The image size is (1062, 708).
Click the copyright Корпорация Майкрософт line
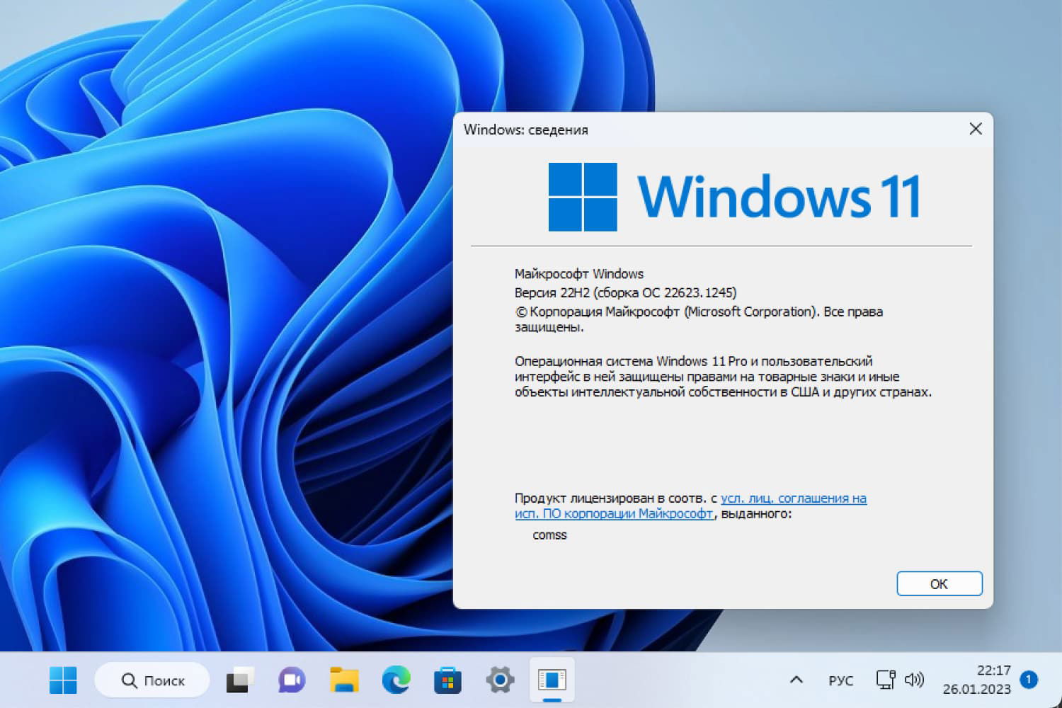699,319
